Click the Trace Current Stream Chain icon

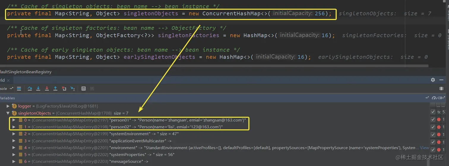pyautogui.click(x=92, y=88)
